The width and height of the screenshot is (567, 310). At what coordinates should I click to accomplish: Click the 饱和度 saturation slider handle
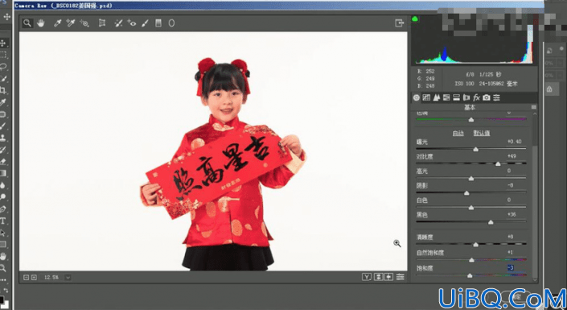pyautogui.click(x=470, y=276)
